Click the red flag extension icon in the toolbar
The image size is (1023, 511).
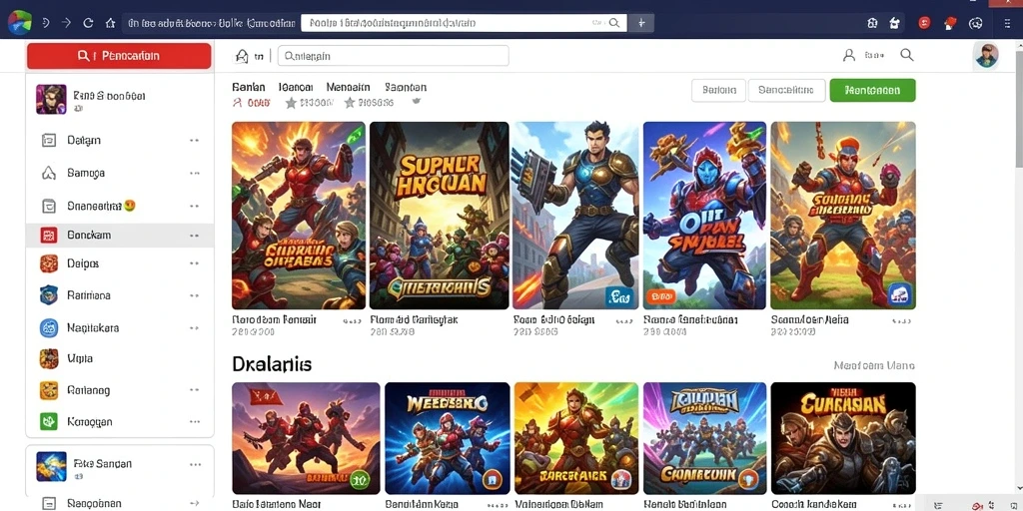point(950,24)
